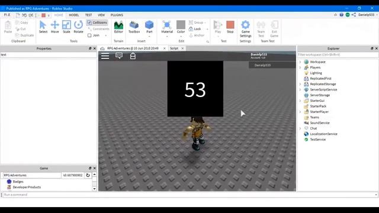The width and height of the screenshot is (379, 213).
Task: Expand the StarterPlayer node
Action: 300,112
